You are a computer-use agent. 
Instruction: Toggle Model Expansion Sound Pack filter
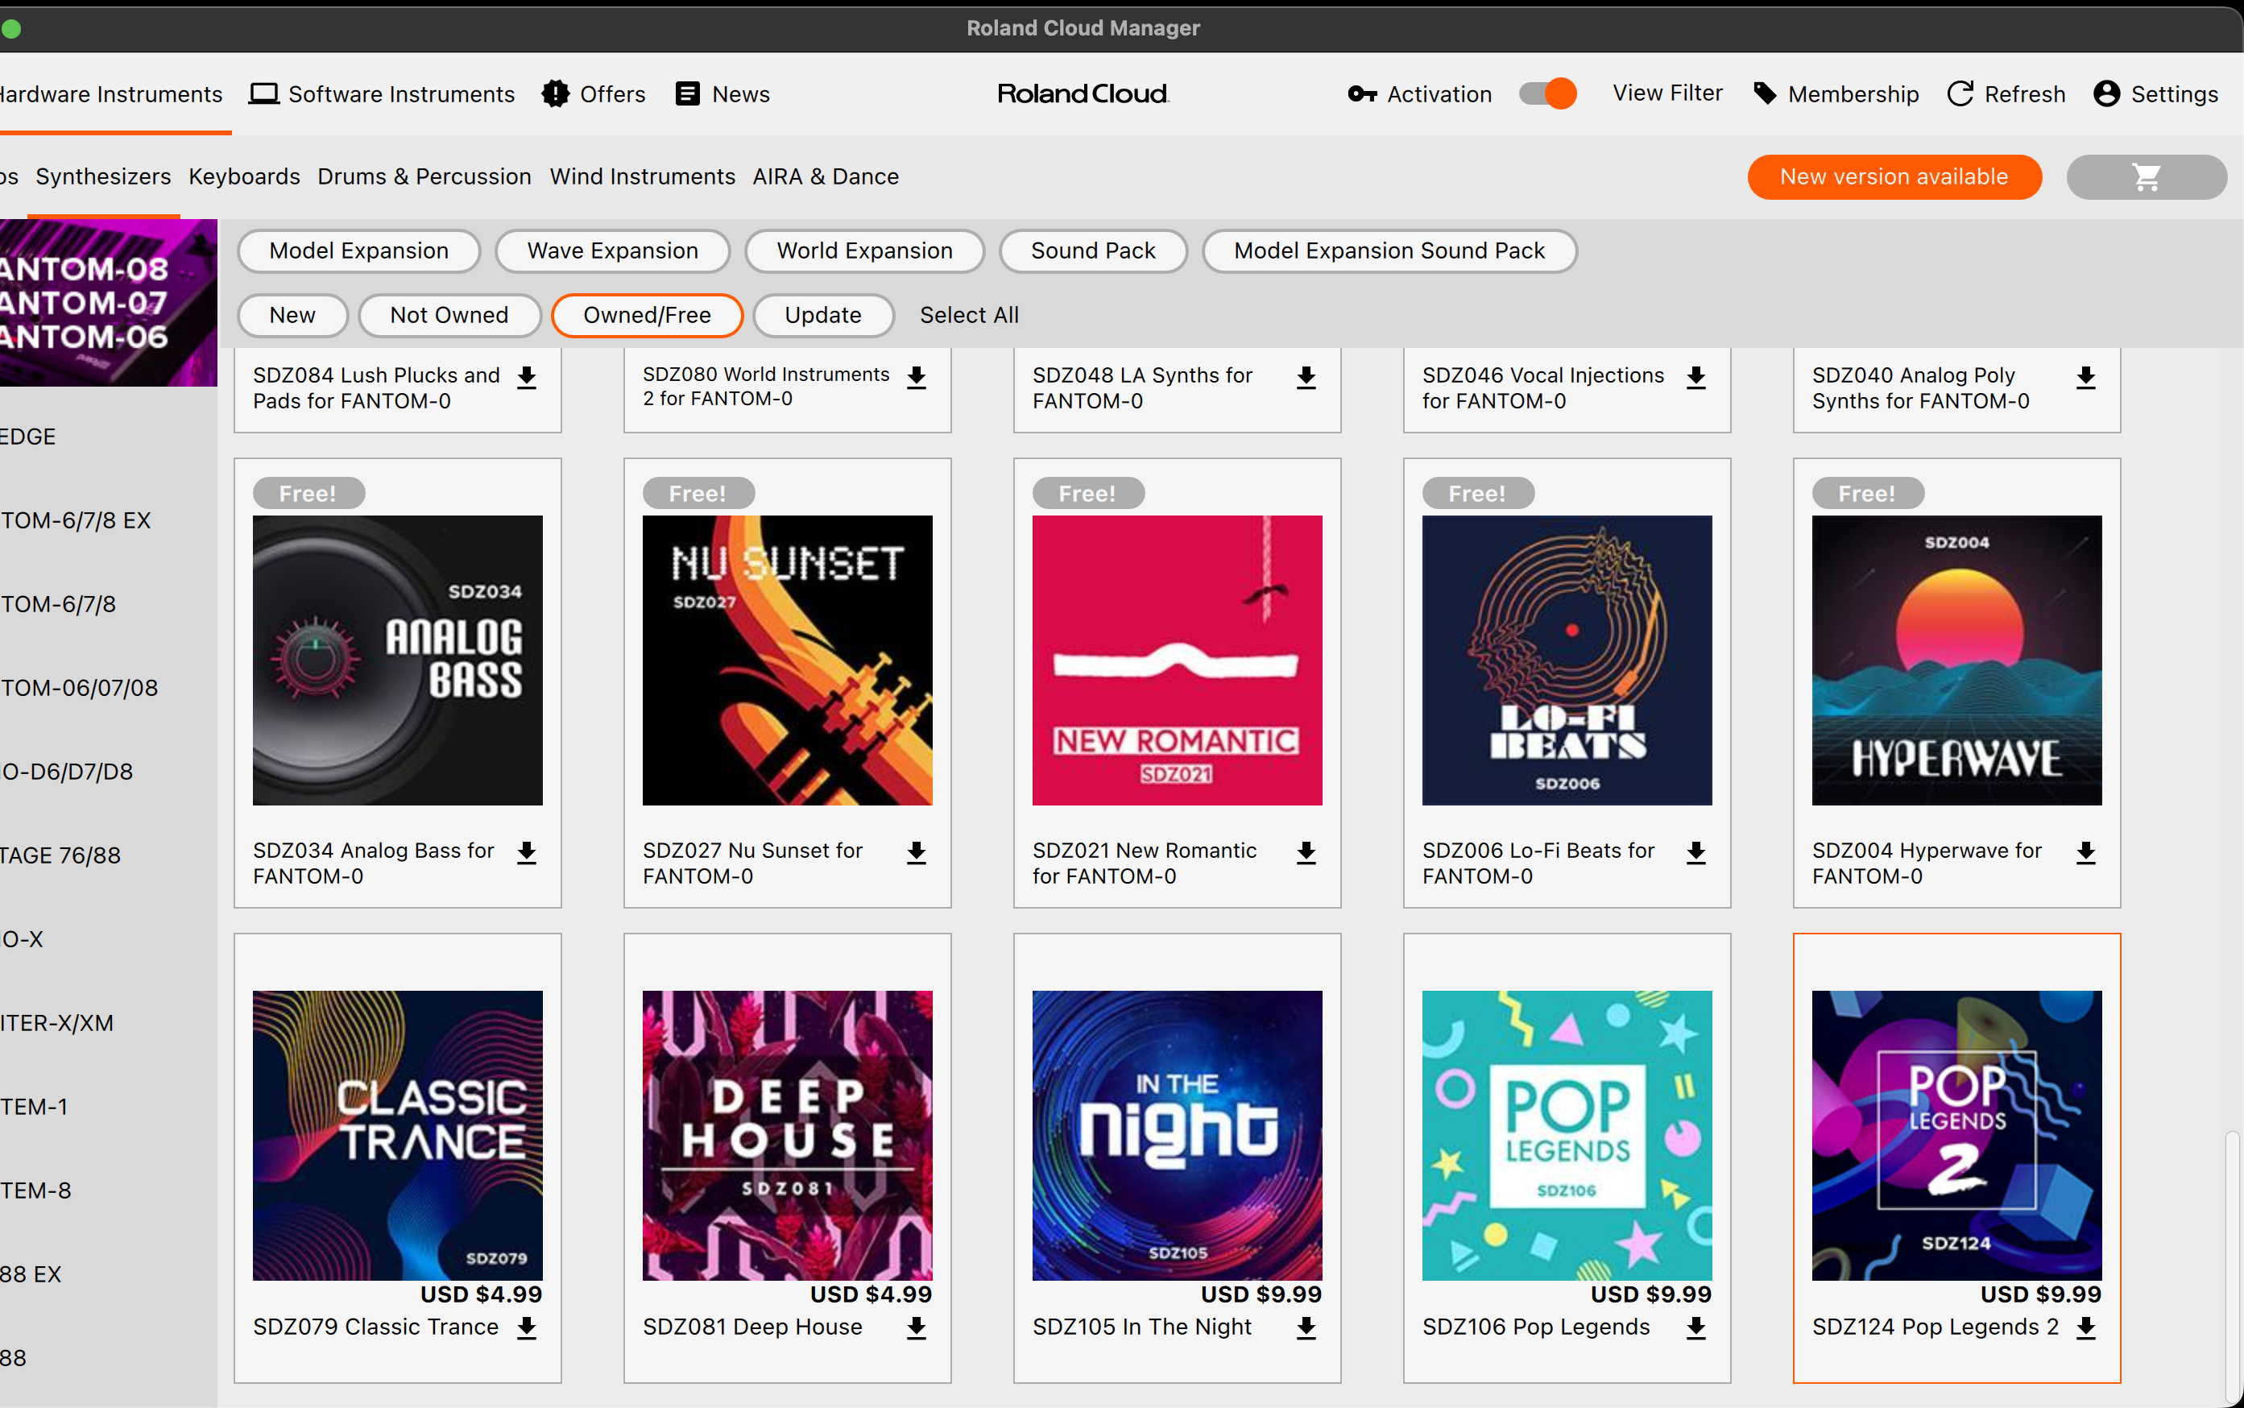pos(1389,251)
